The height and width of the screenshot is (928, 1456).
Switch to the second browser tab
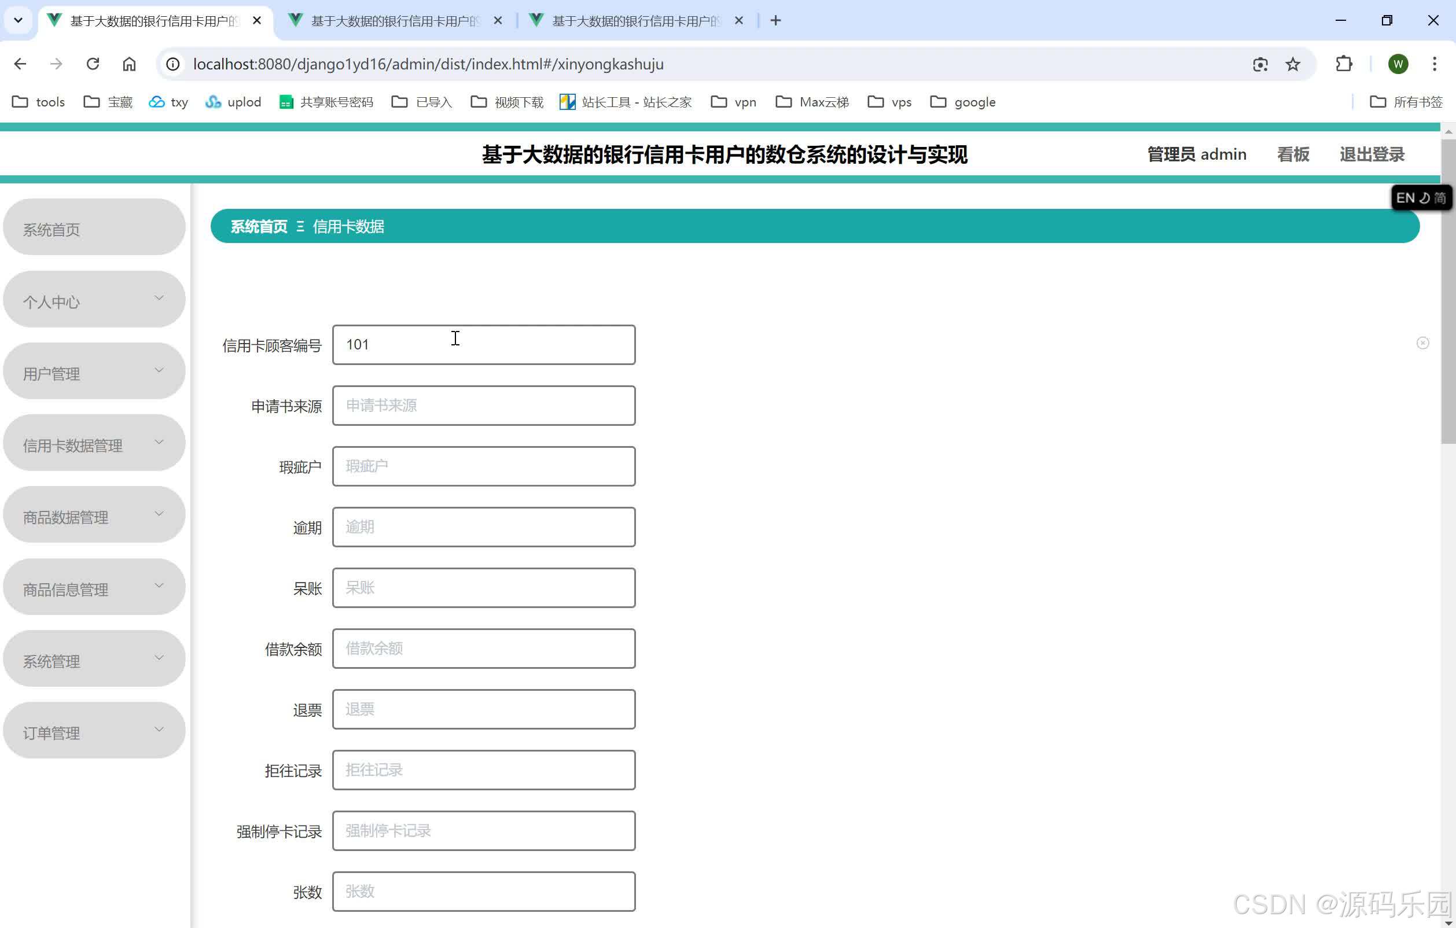pos(395,21)
